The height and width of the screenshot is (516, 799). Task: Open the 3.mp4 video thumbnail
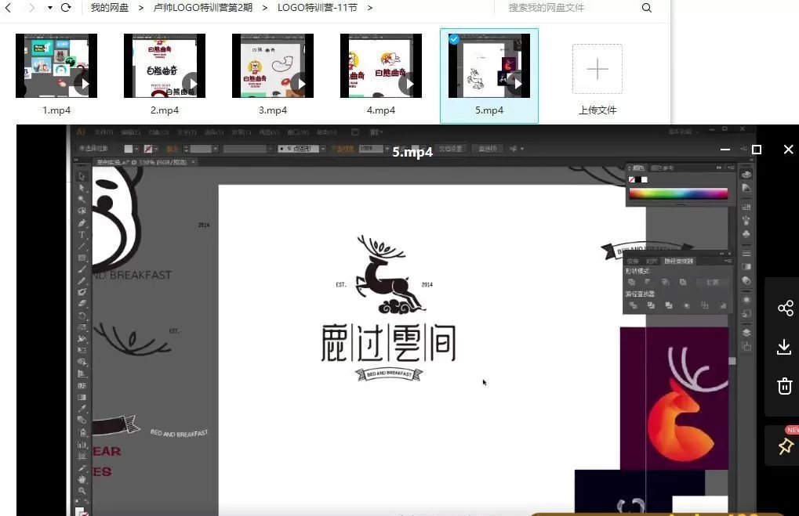272,66
